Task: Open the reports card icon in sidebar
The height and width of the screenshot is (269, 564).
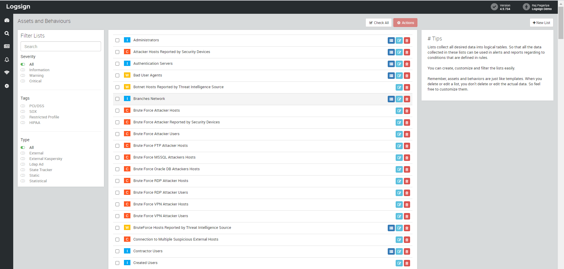Action: coord(7,46)
